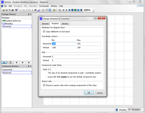Click the Back arrow in toolbar

point(64,10)
